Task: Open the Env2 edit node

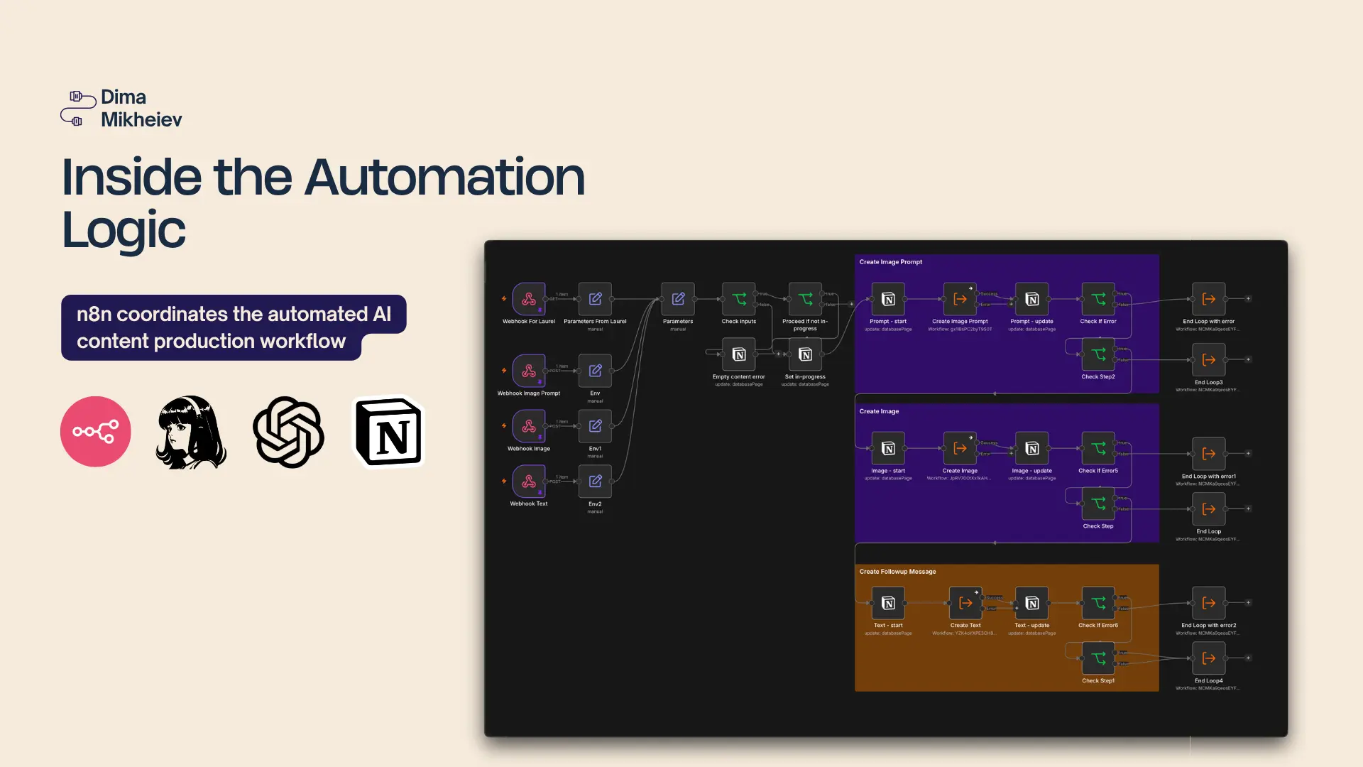Action: click(x=595, y=482)
